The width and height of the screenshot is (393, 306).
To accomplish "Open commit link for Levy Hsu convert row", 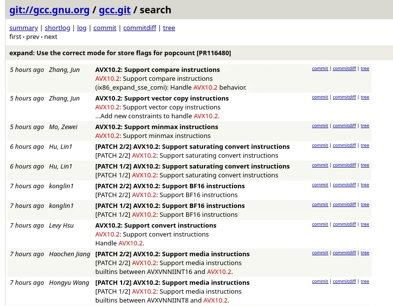I will coord(320,224).
